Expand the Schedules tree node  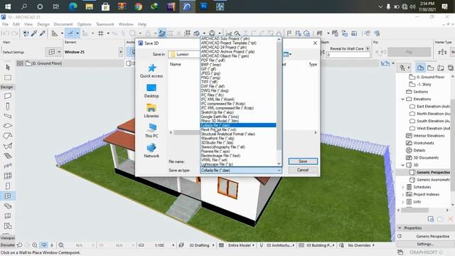403,187
